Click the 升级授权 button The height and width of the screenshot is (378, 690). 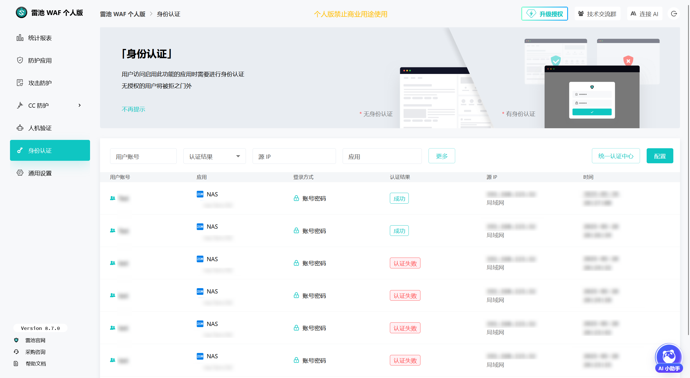click(x=544, y=14)
